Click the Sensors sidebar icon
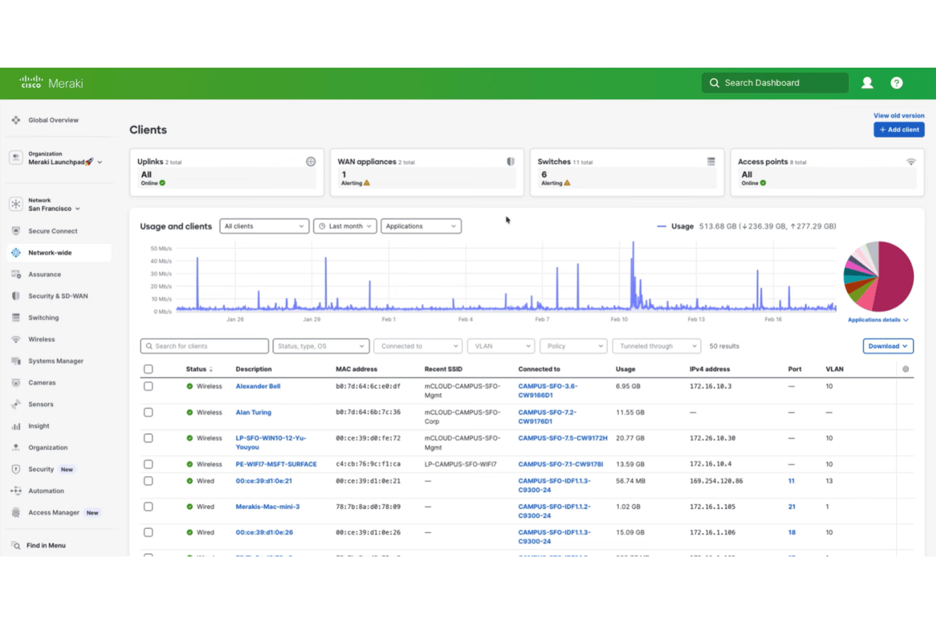936x624 pixels. (x=16, y=404)
